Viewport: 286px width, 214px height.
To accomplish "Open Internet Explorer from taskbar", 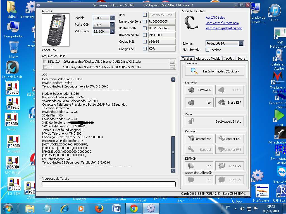I will coord(65,208).
